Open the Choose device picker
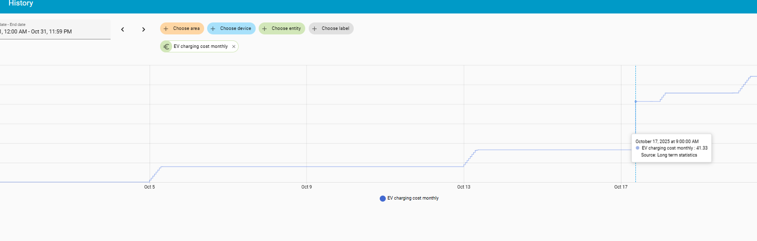Image resolution: width=757 pixels, height=241 pixels. click(235, 28)
